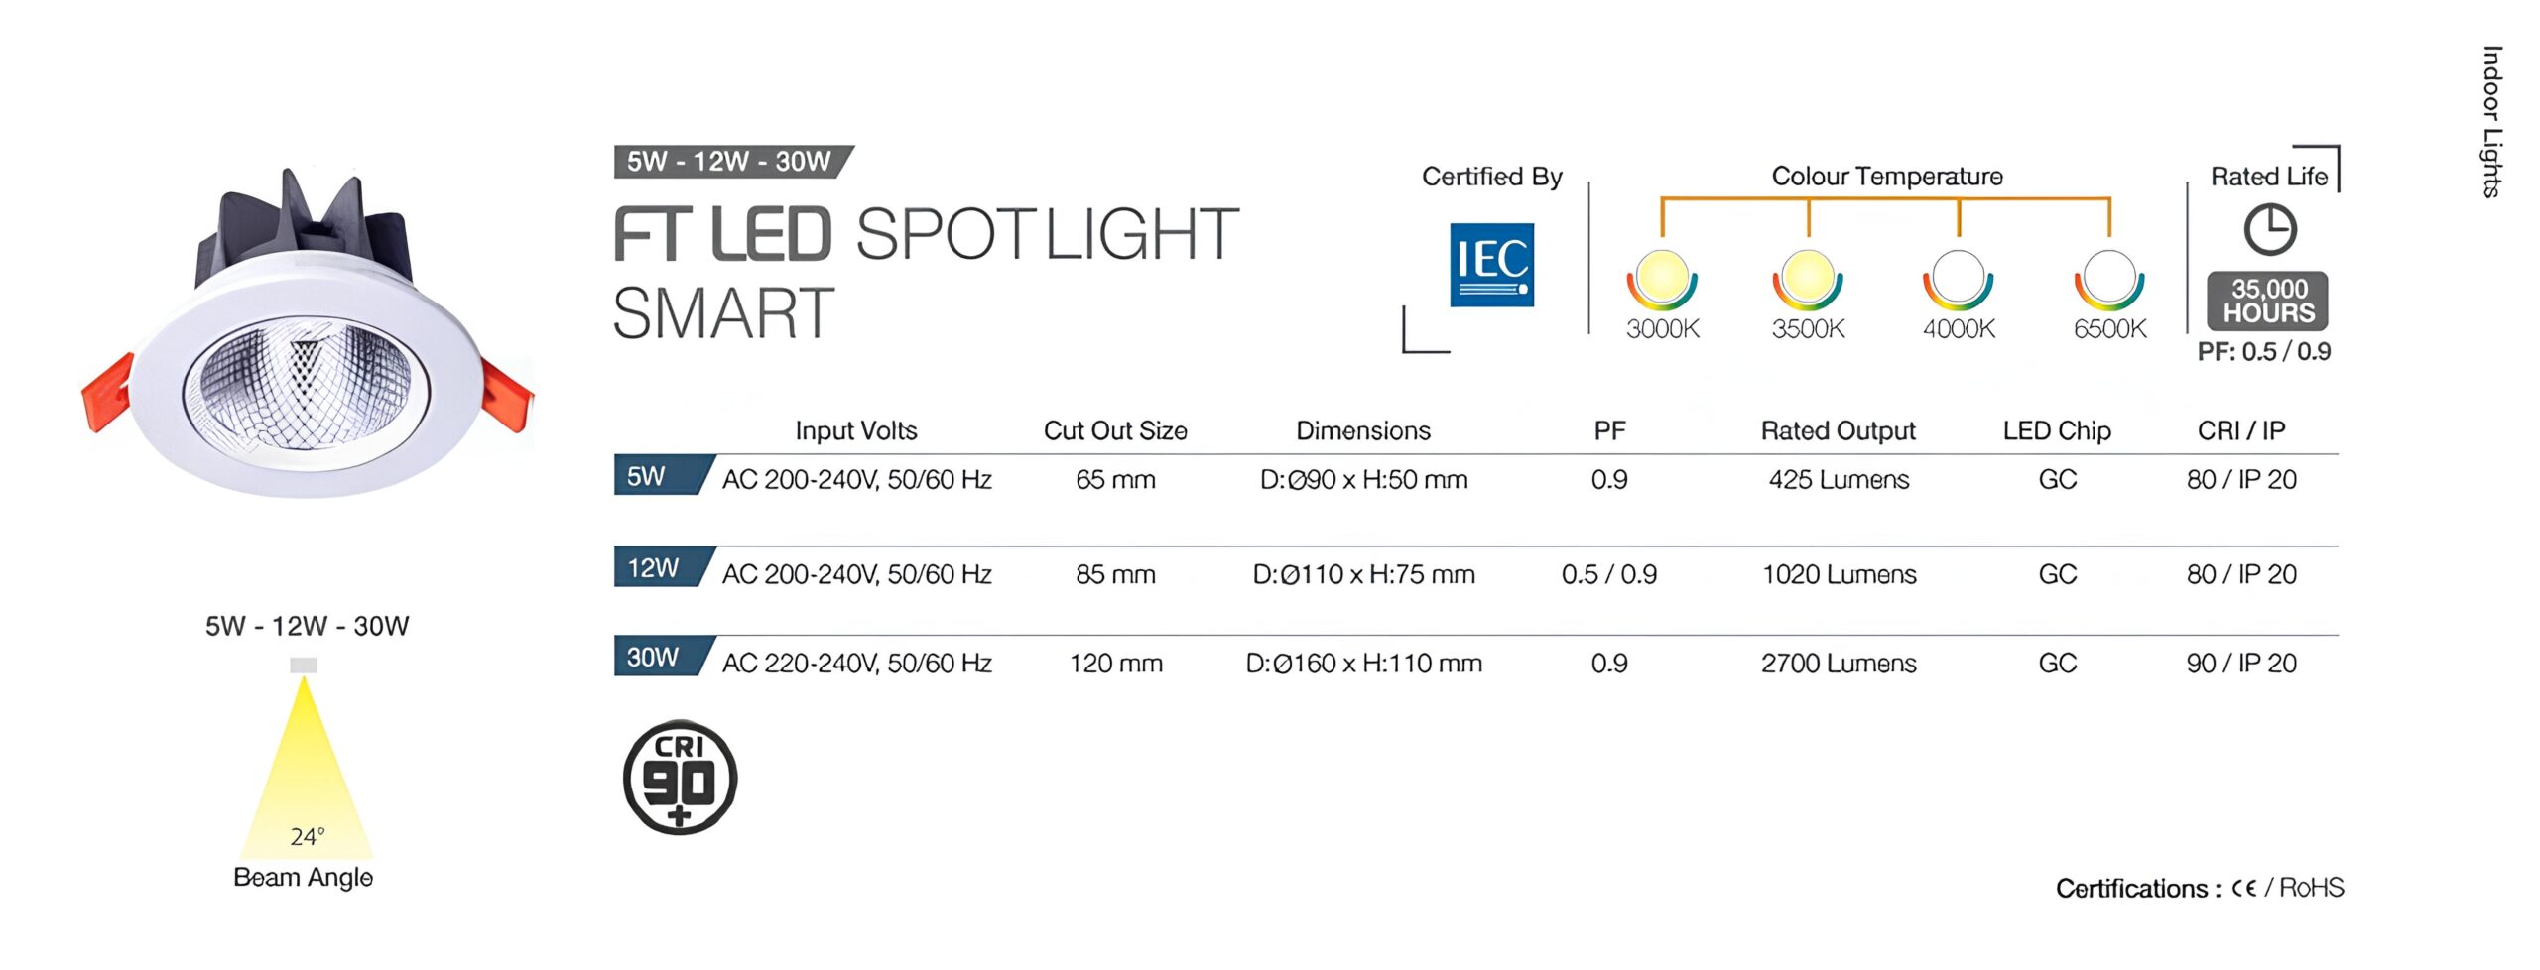Select the 3500K colour temperature icon
Screen dimensions: 2540x970
pyautogui.click(x=1808, y=280)
